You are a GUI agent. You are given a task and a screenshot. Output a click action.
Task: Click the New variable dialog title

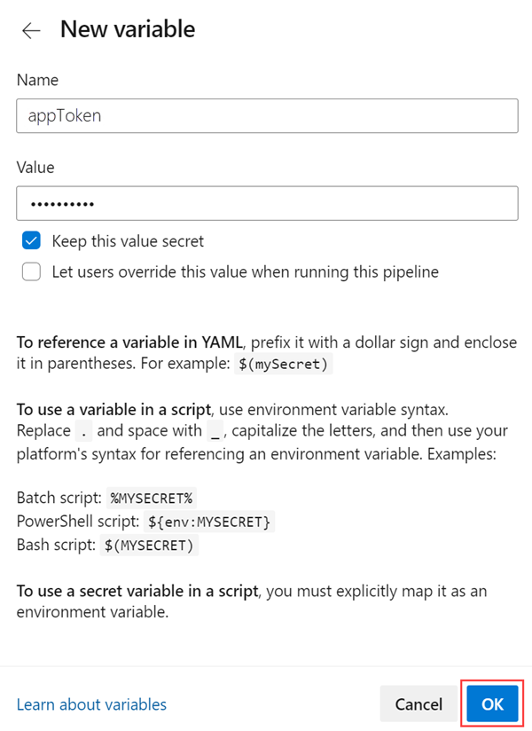pos(127,28)
